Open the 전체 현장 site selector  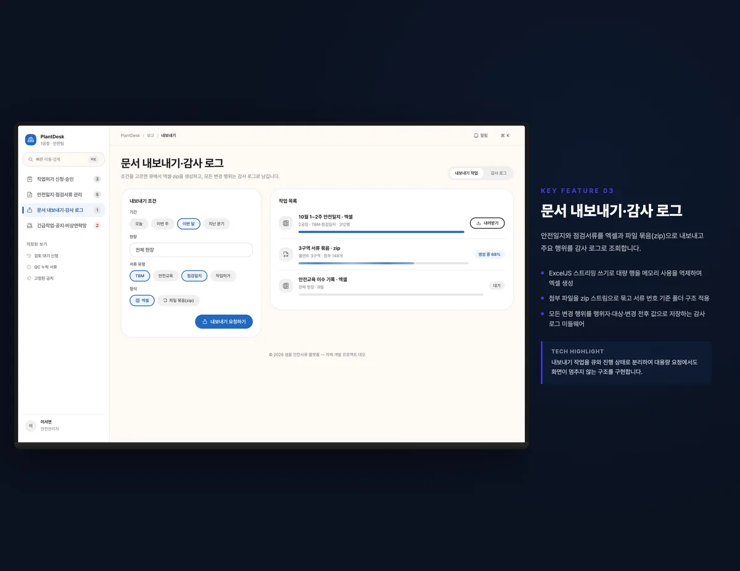tap(191, 250)
